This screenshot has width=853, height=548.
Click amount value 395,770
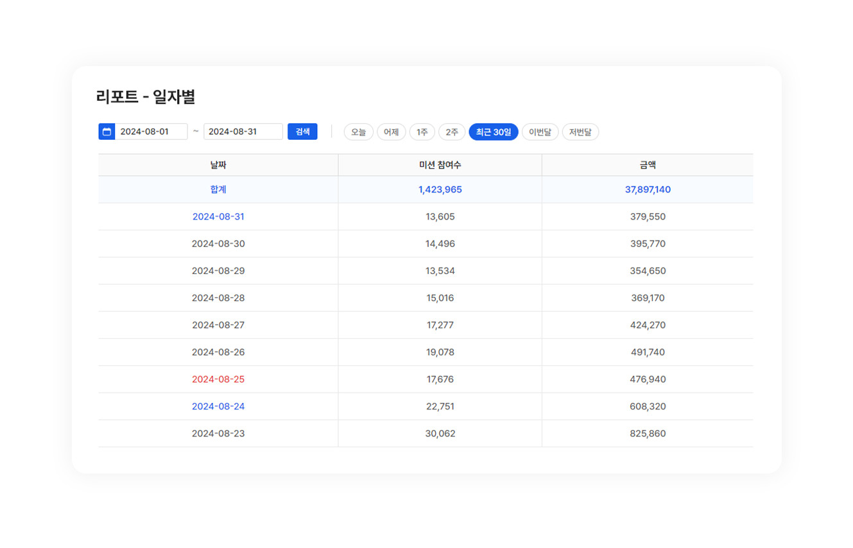tap(648, 244)
